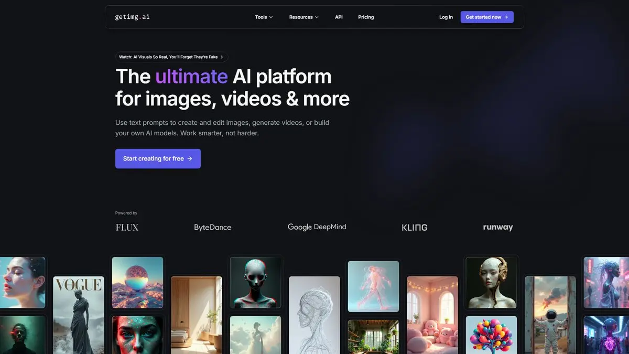Open the wireframe head sketch image

pyautogui.click(x=314, y=315)
